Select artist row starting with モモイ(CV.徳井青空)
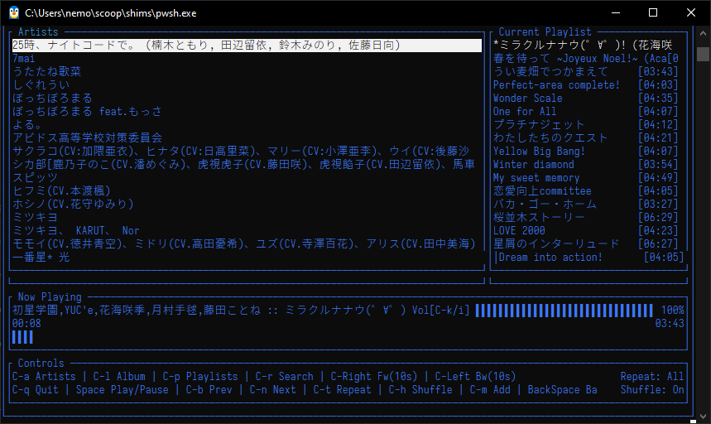 pos(243,244)
